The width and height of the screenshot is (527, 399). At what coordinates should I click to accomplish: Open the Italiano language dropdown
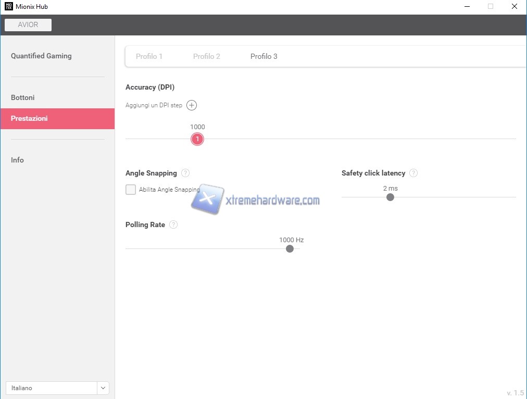[x=51, y=388]
